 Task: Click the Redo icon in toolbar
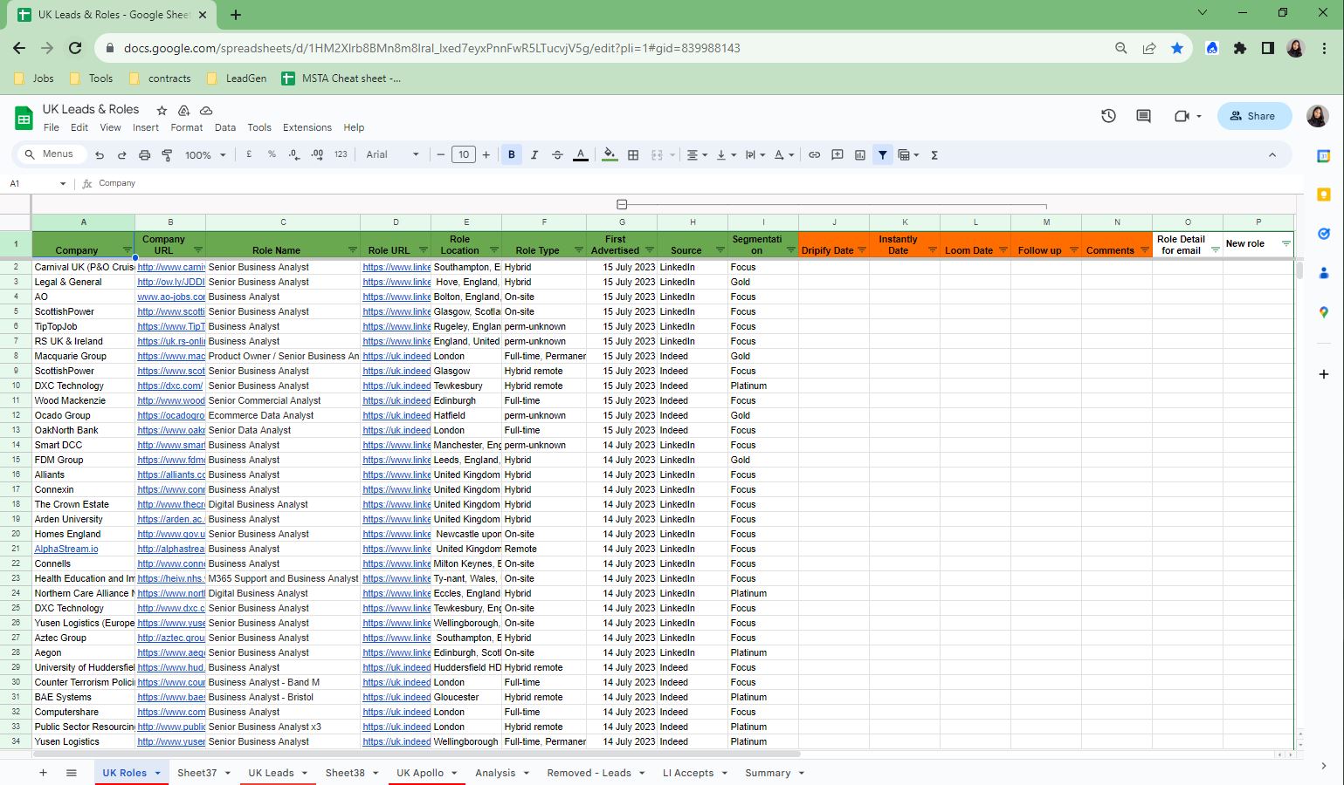coord(121,155)
